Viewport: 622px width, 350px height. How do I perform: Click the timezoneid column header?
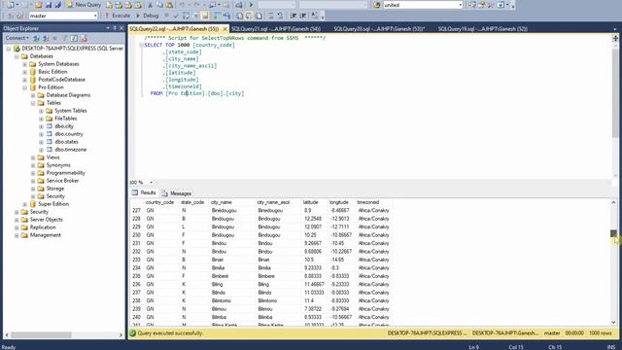point(367,202)
